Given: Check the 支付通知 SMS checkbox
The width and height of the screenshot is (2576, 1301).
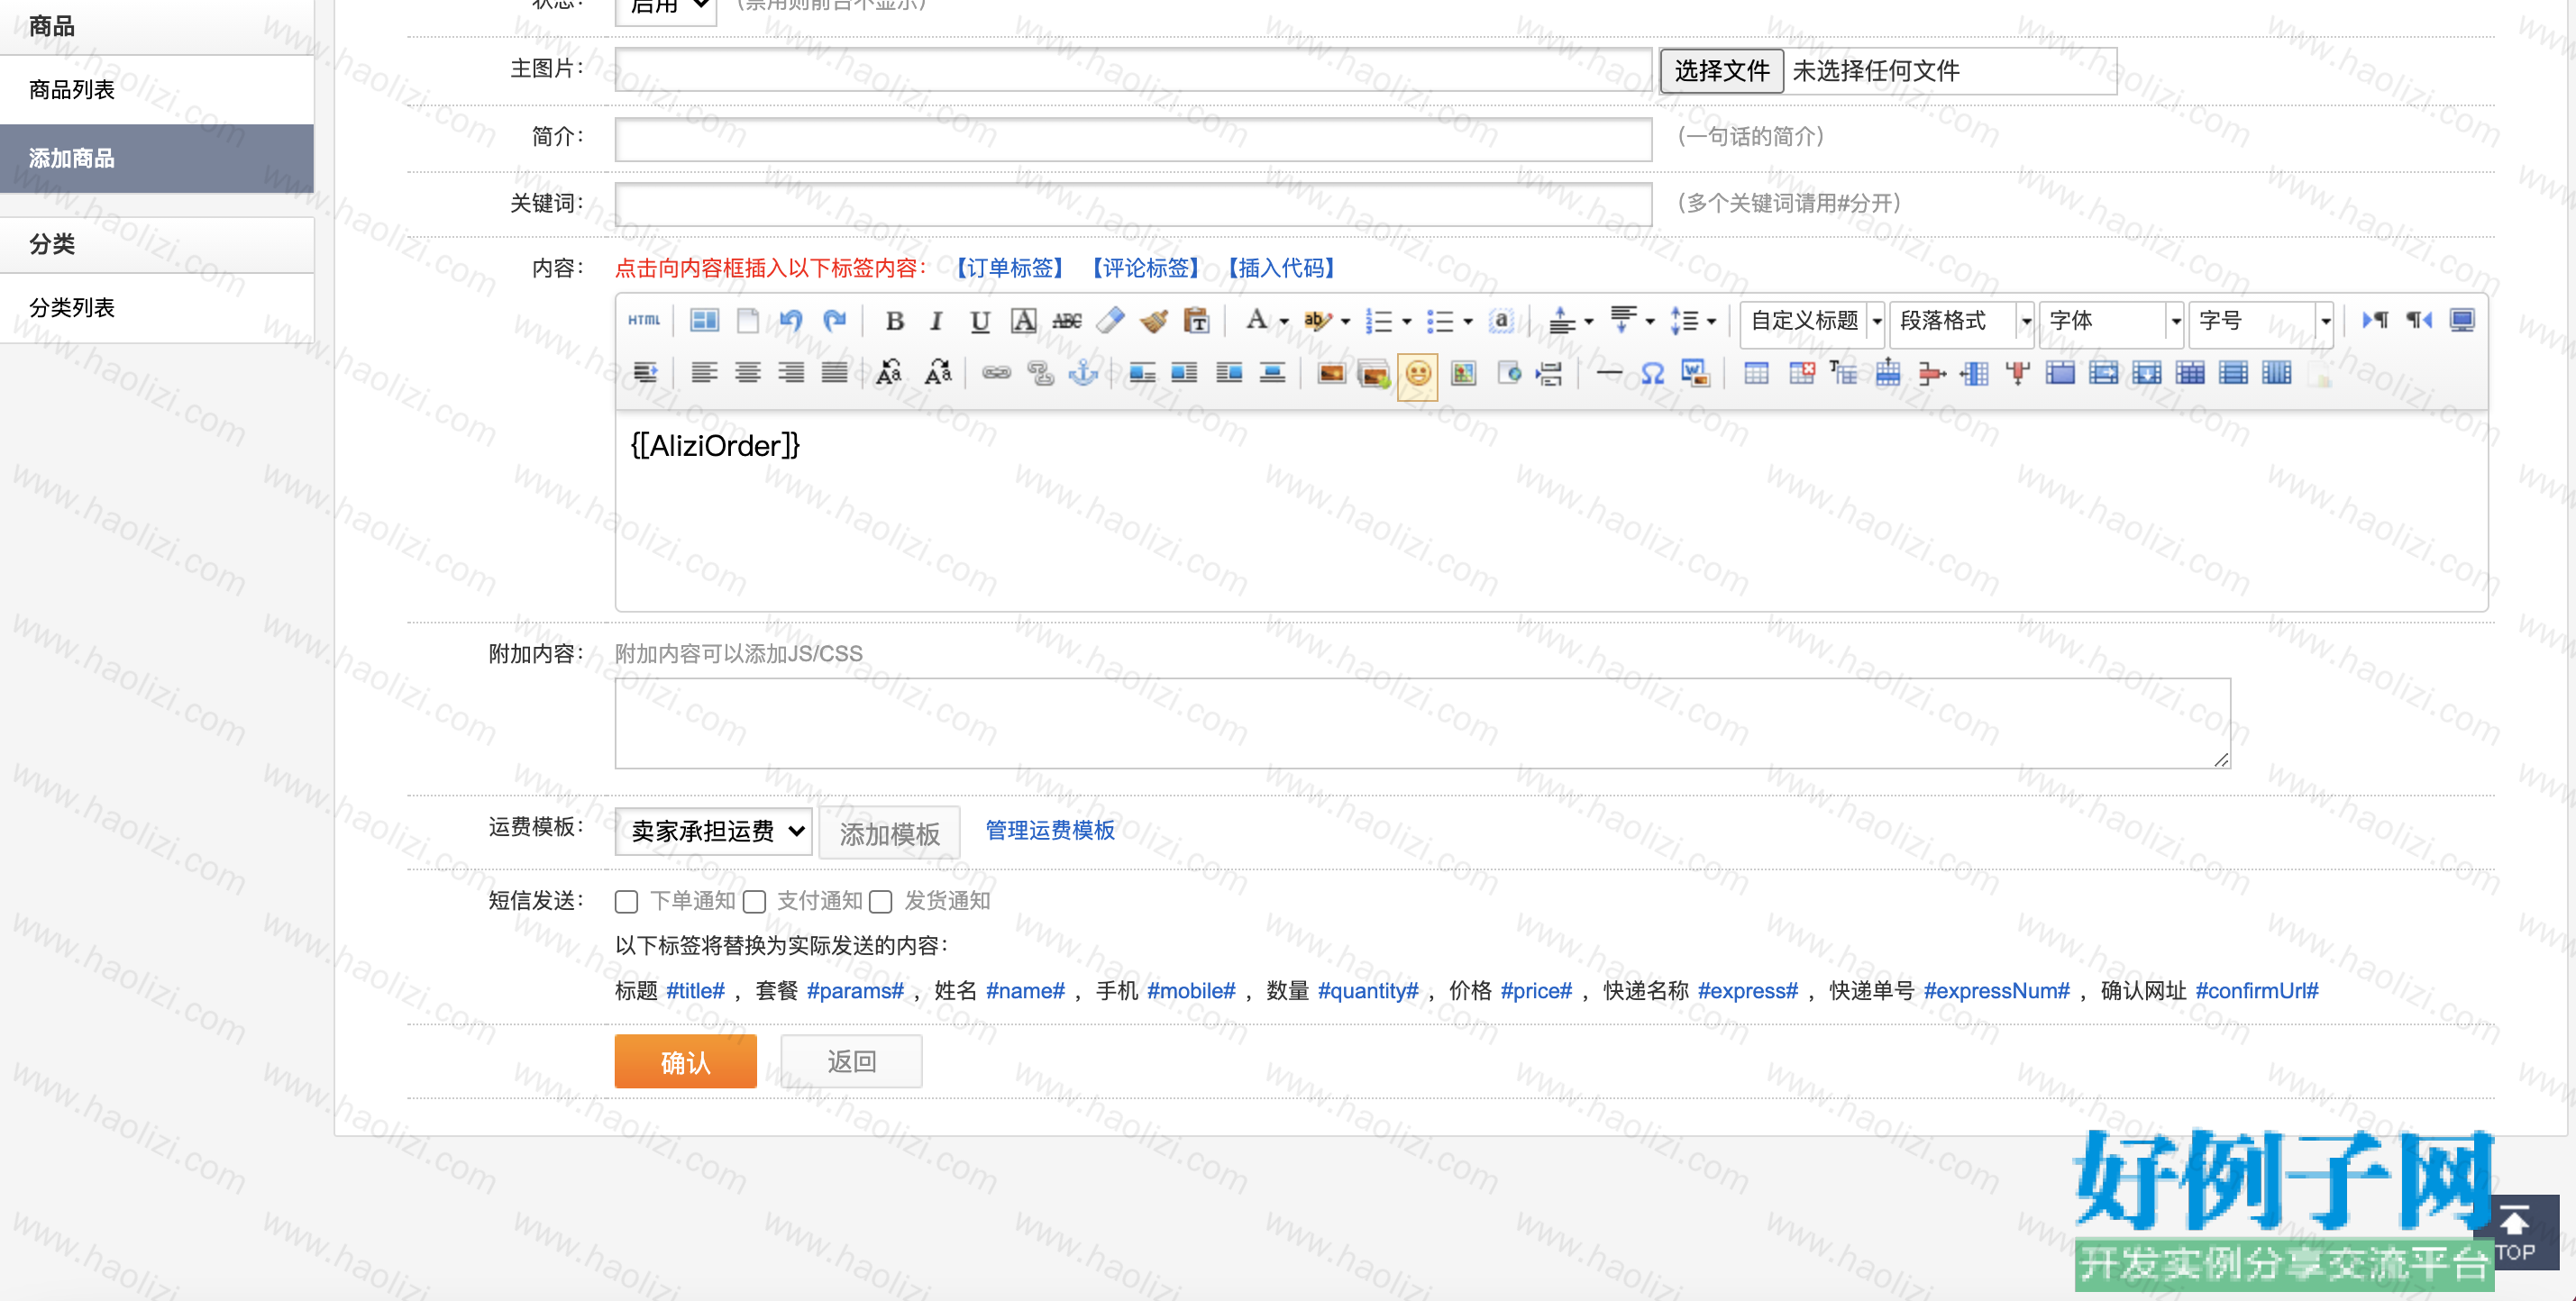Looking at the screenshot, I should pyautogui.click(x=754, y=901).
